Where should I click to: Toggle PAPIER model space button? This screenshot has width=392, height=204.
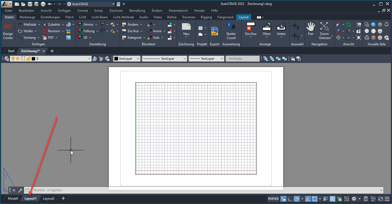[x=273, y=199]
